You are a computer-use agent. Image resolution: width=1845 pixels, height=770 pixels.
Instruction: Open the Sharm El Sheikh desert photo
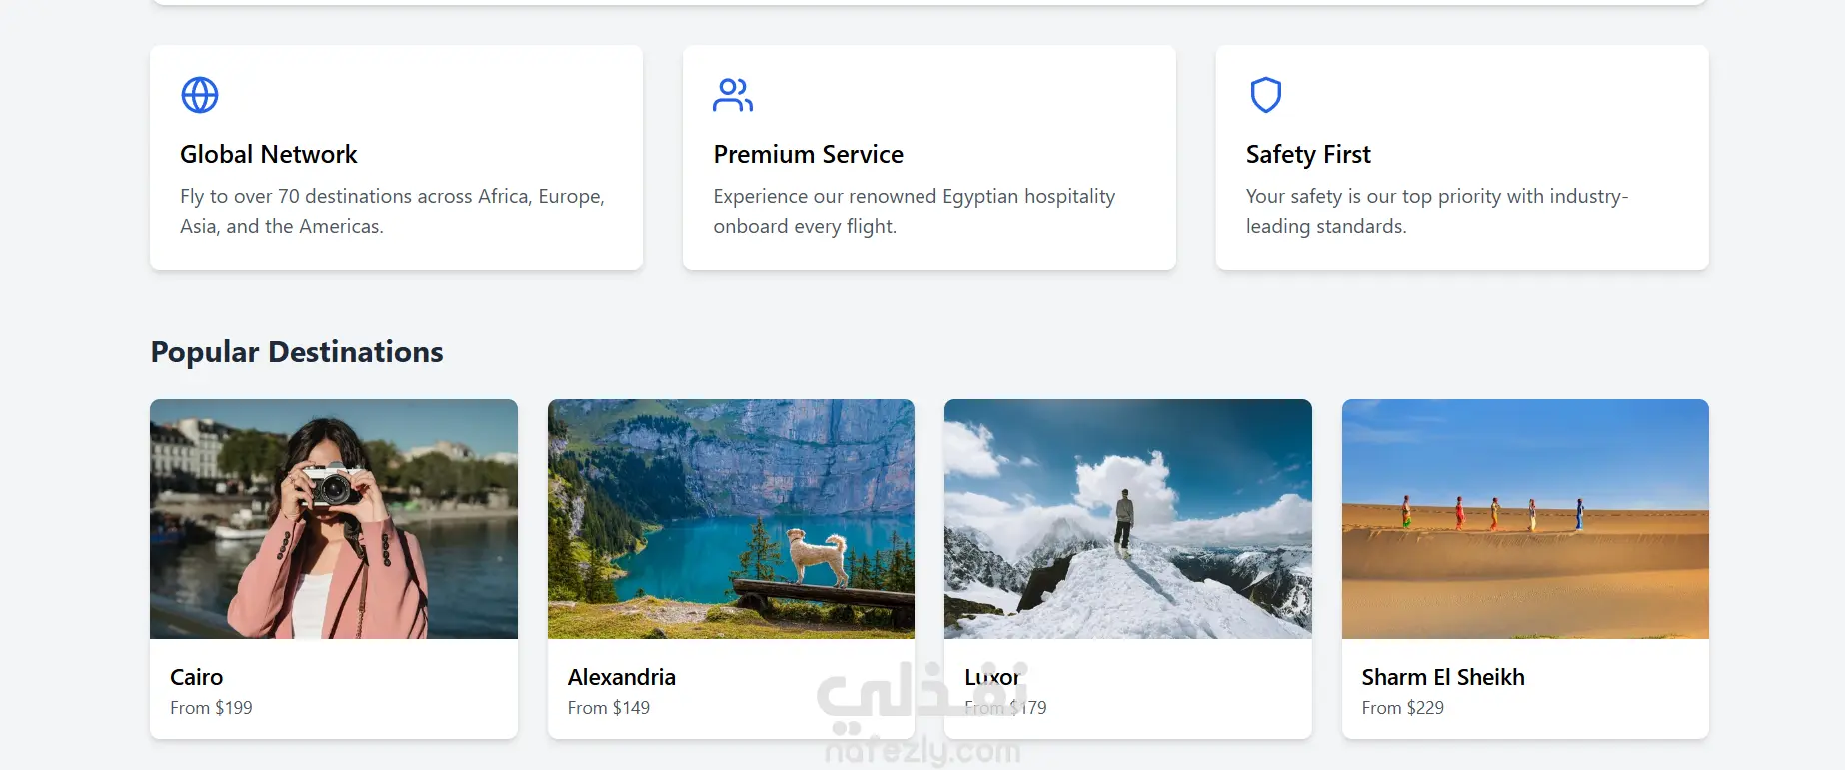[1525, 519]
